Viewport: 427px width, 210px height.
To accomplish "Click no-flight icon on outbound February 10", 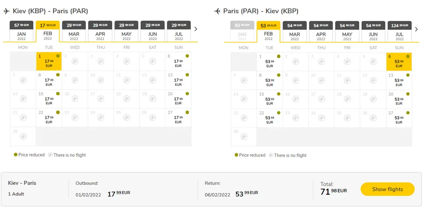I will pos(101,80).
